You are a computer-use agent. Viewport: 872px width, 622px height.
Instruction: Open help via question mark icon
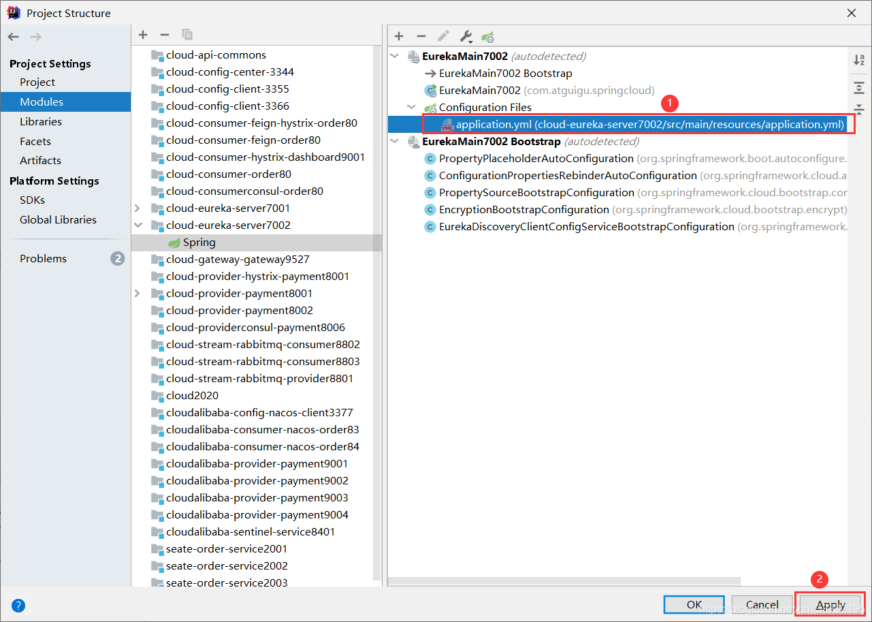click(x=18, y=605)
